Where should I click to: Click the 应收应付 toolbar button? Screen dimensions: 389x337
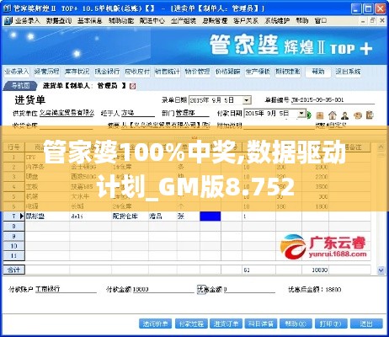pos(137,72)
